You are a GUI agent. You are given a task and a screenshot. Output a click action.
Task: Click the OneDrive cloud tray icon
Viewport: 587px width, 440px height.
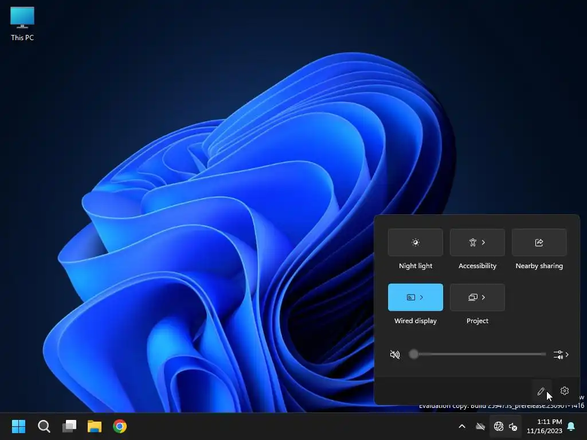pos(480,426)
